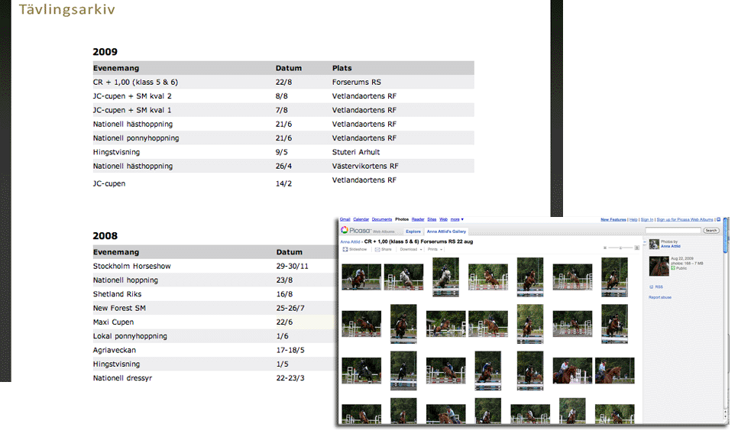This screenshot has height=437, width=738.
Task: Click 'Agriaveckan' row
Action: point(214,351)
